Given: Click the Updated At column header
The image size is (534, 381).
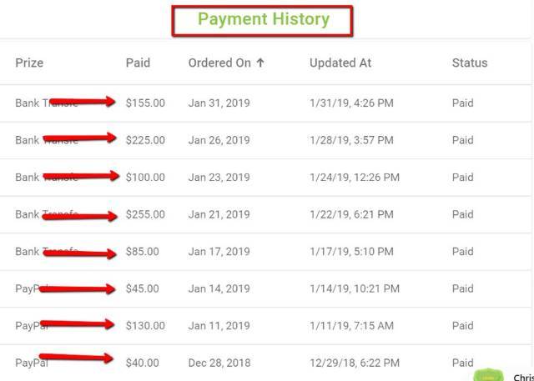Looking at the screenshot, I should [340, 63].
